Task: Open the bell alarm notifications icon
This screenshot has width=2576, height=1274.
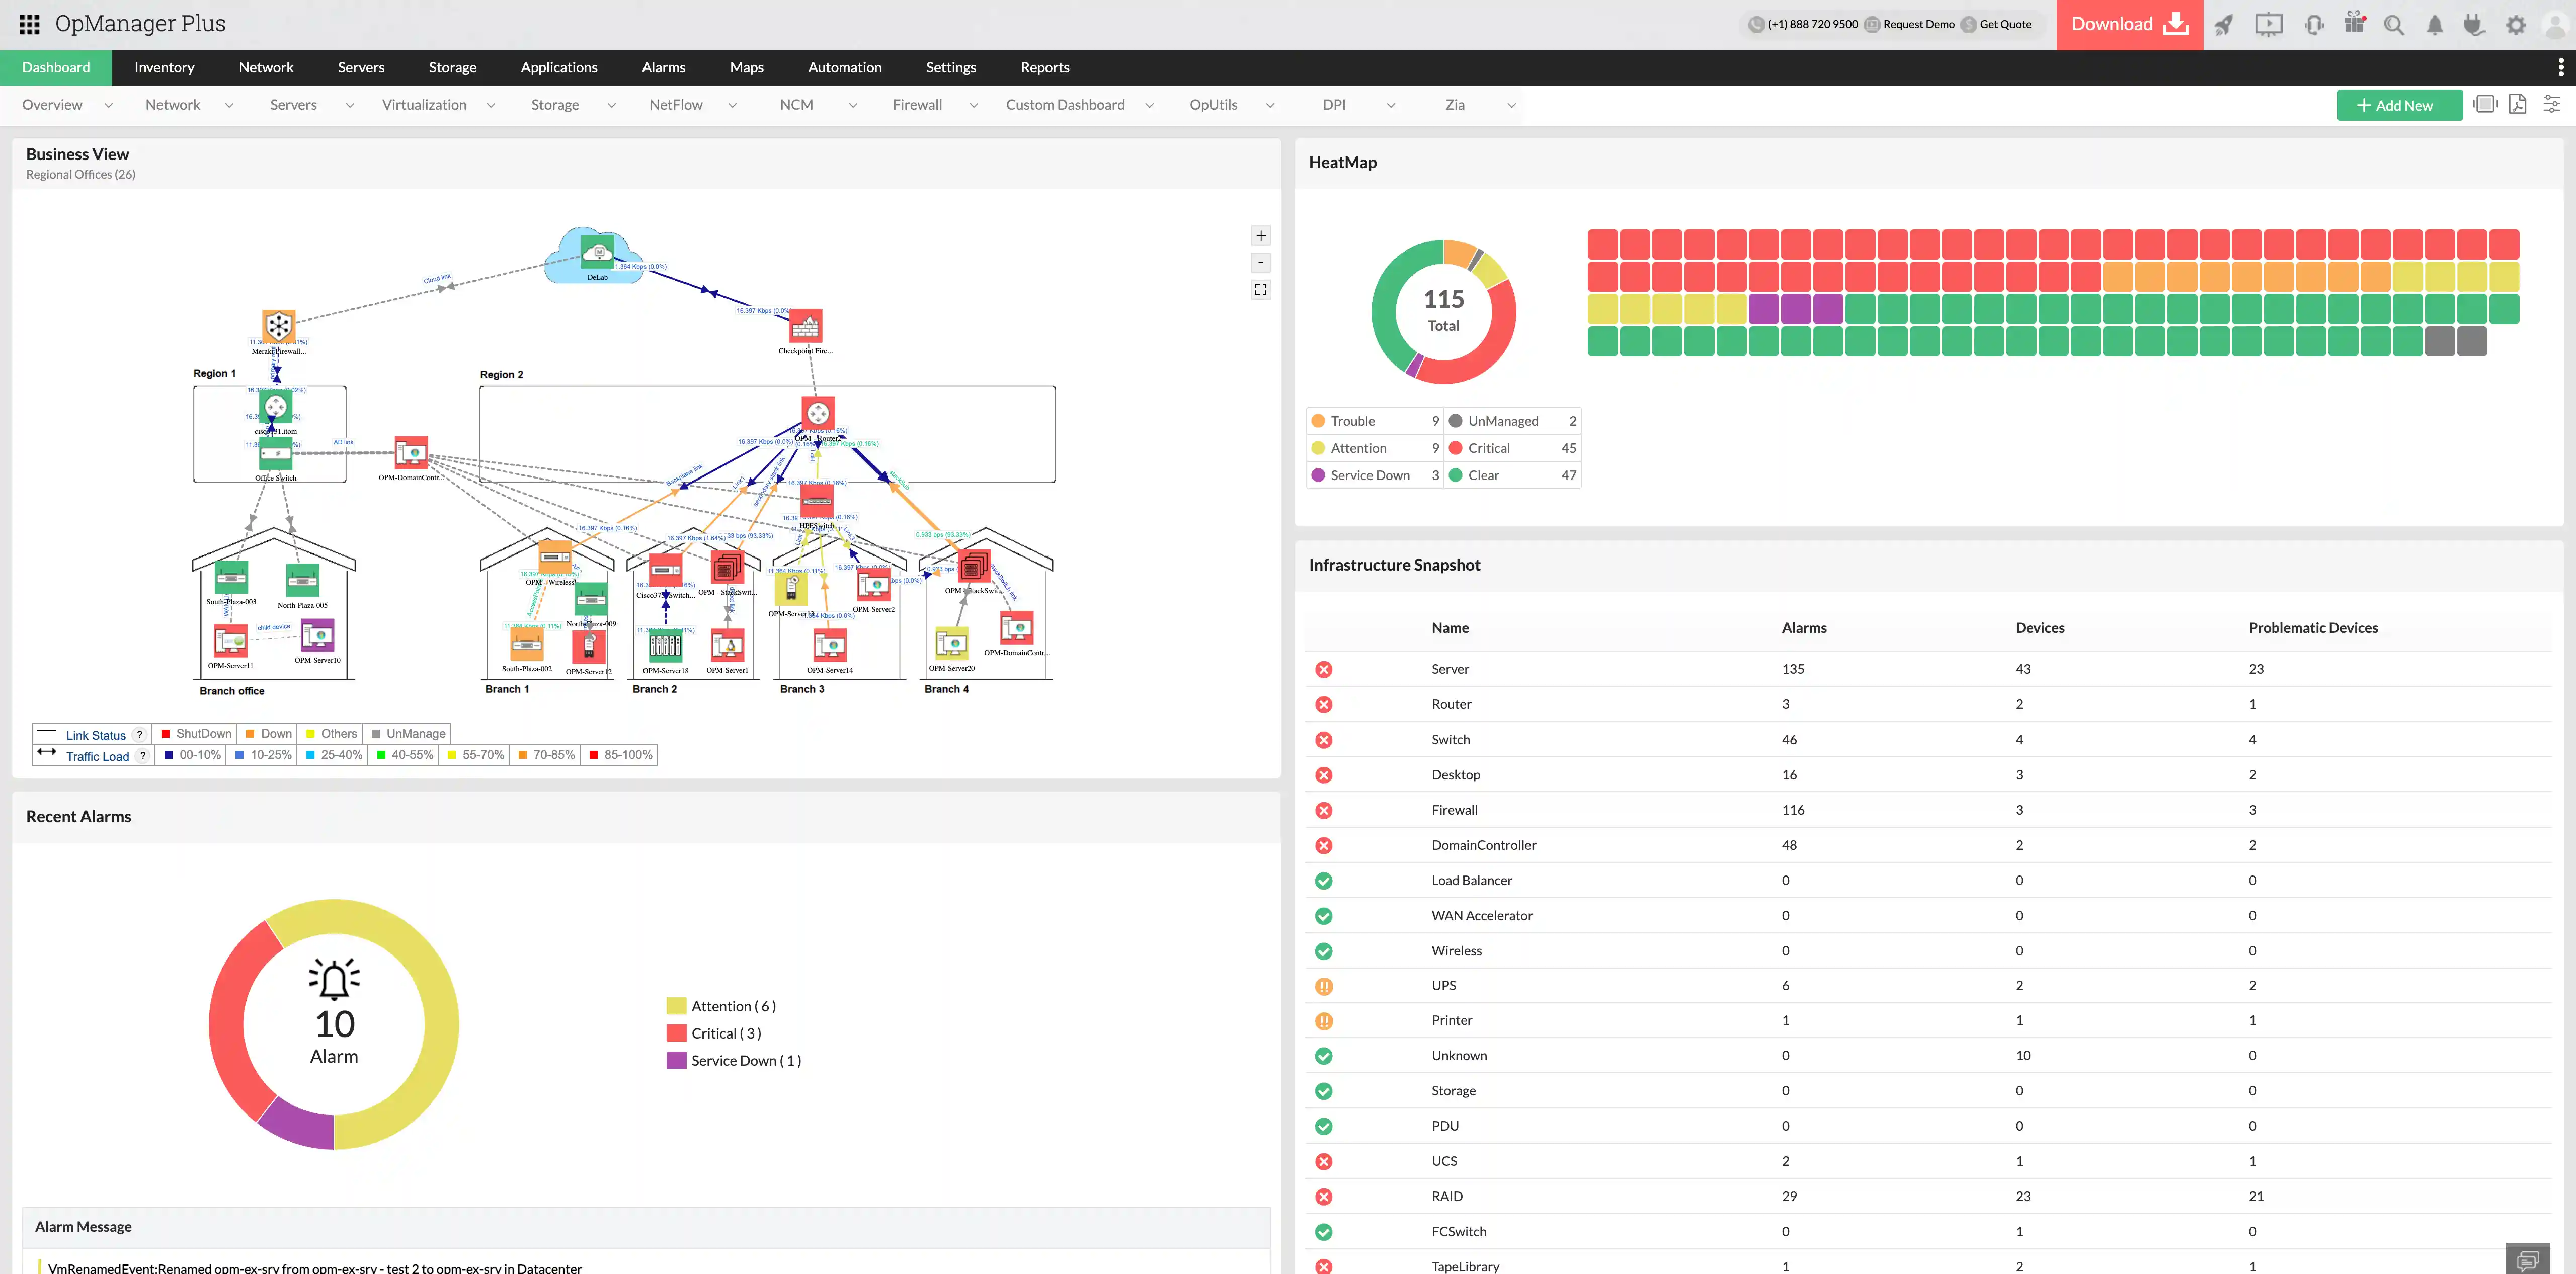Action: [x=2435, y=25]
